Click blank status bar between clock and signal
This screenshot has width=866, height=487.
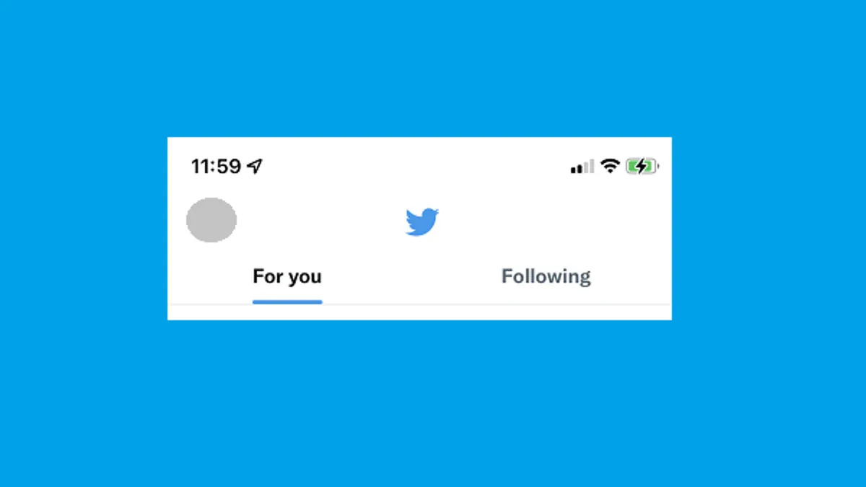tap(416, 167)
